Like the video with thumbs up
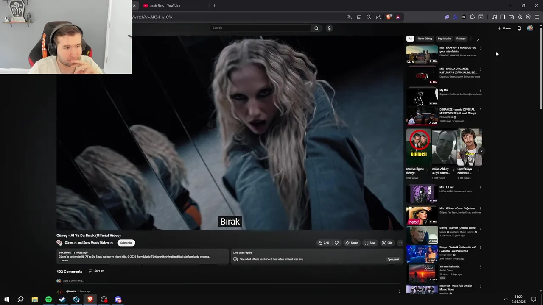This screenshot has height=305, width=543. point(323,243)
